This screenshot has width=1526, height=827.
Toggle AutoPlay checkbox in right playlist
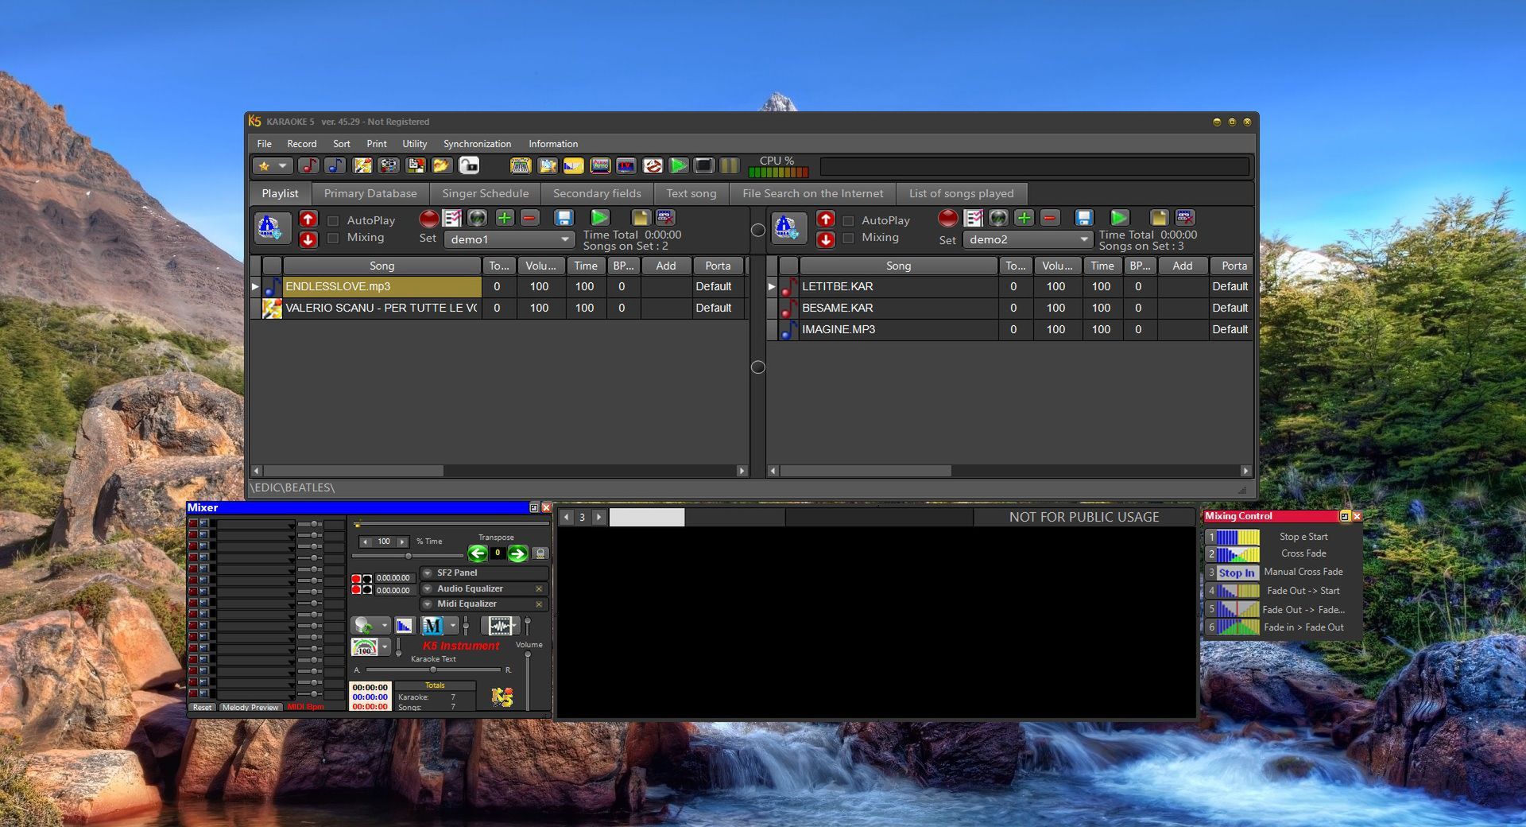pyautogui.click(x=848, y=221)
